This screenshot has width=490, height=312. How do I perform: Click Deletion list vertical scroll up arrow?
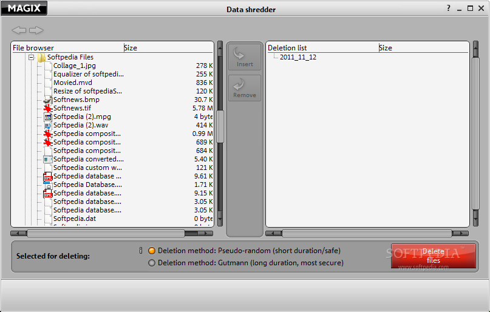coord(475,49)
